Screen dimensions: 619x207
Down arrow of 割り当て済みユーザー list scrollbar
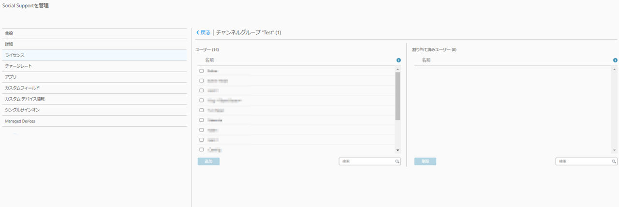pos(615,151)
